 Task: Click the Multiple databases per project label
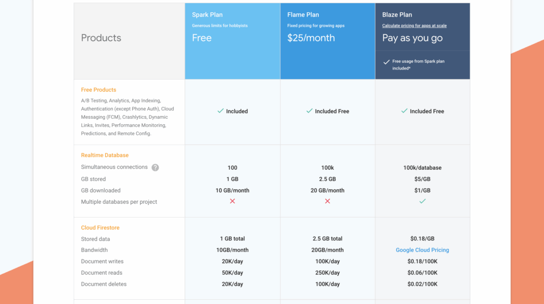pyautogui.click(x=119, y=202)
